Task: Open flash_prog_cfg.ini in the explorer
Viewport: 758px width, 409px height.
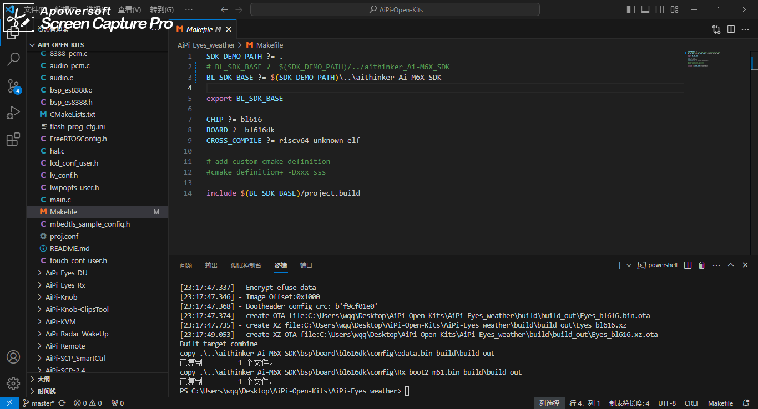Action: tap(97, 126)
